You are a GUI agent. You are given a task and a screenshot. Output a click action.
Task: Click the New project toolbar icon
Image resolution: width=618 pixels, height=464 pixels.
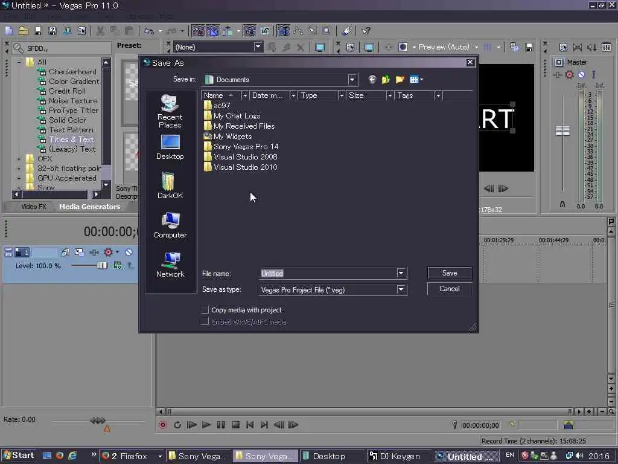[8, 31]
